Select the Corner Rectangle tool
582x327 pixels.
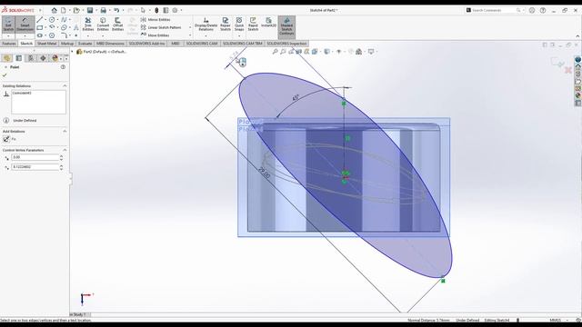40,27
